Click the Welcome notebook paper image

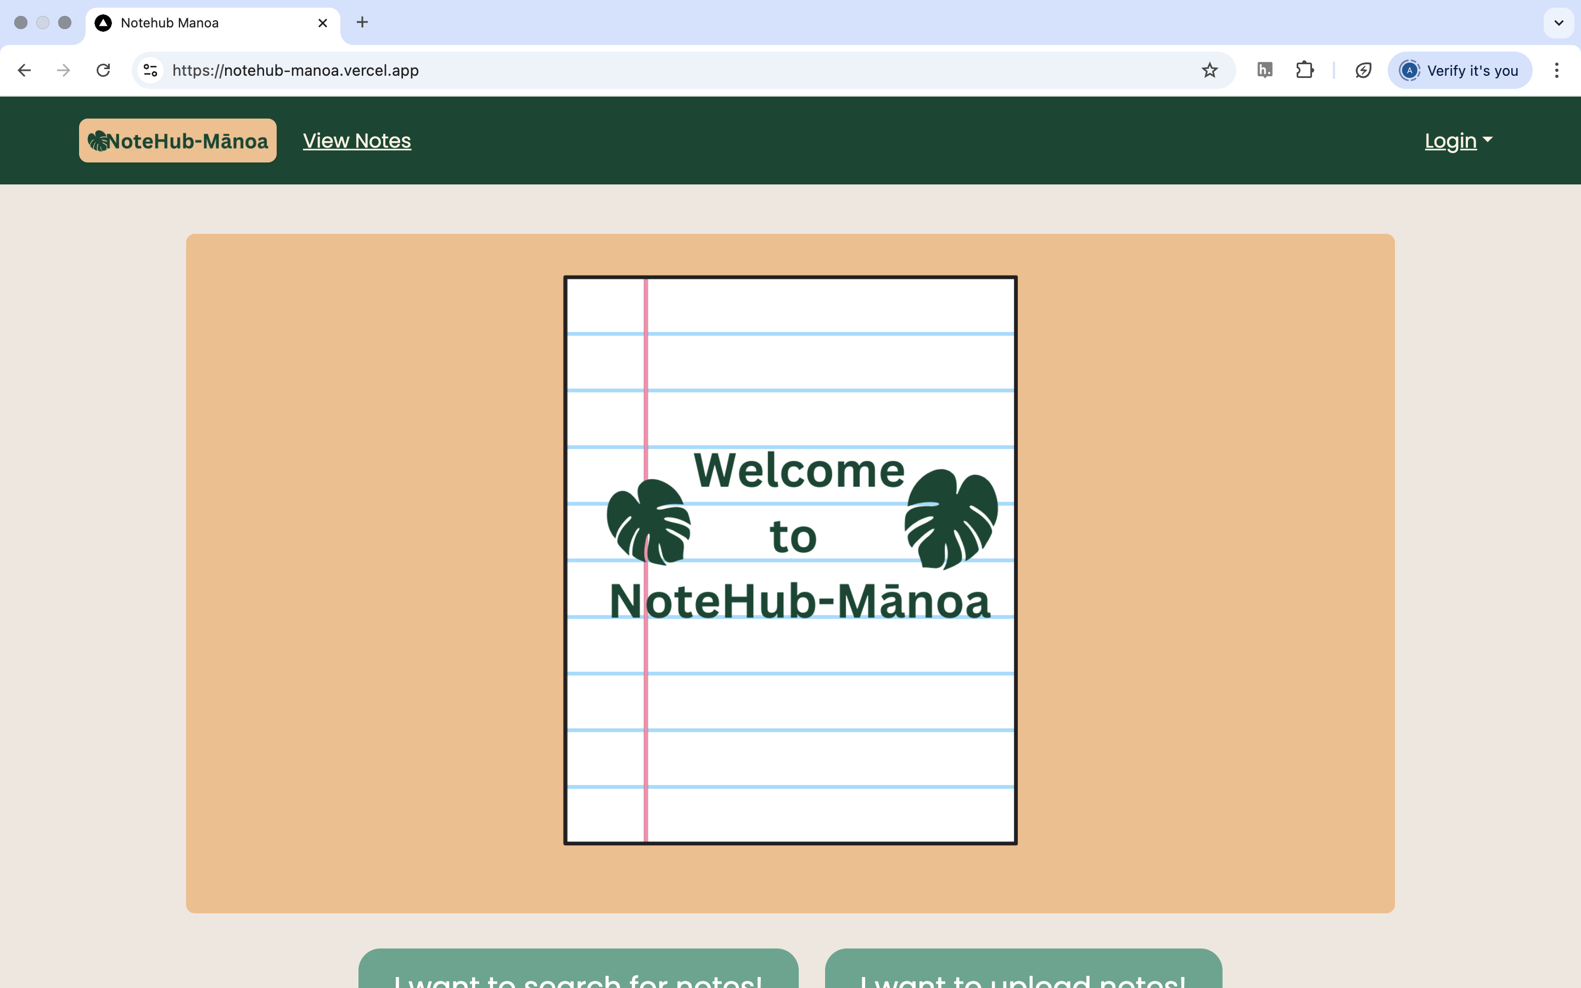pyautogui.click(x=790, y=560)
